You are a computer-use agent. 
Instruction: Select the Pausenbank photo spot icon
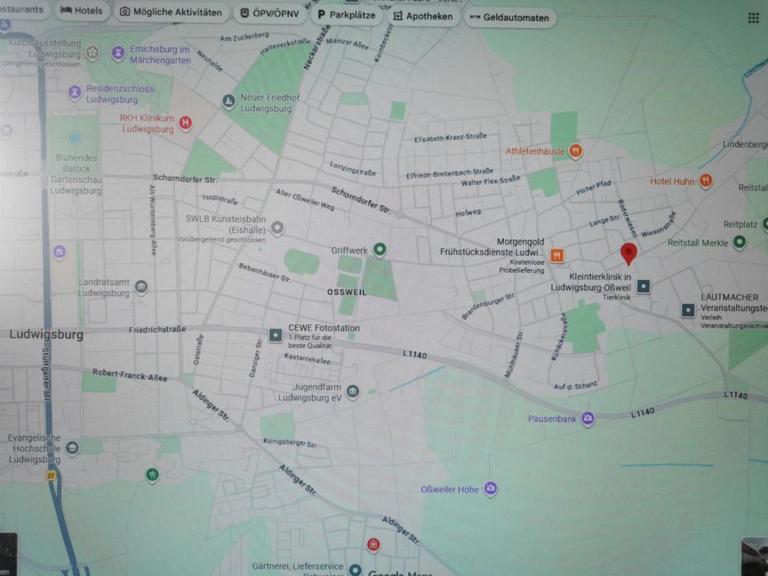pos(588,418)
